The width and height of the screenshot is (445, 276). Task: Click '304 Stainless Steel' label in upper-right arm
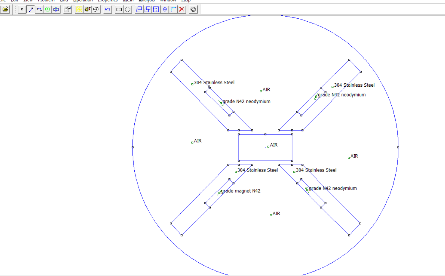pyautogui.click(x=354, y=85)
